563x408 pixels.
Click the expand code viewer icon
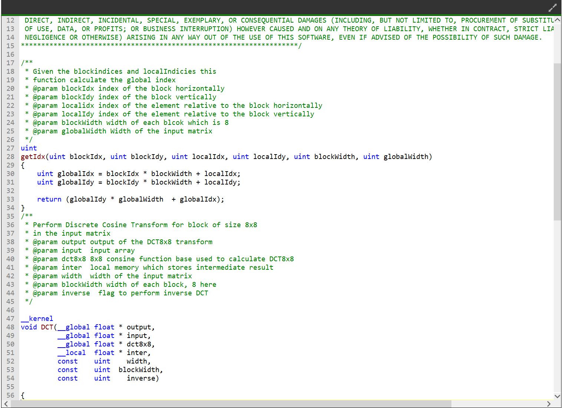click(x=552, y=8)
